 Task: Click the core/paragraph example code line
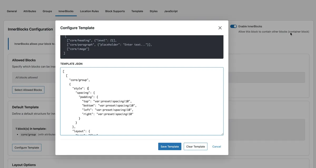point(109,45)
